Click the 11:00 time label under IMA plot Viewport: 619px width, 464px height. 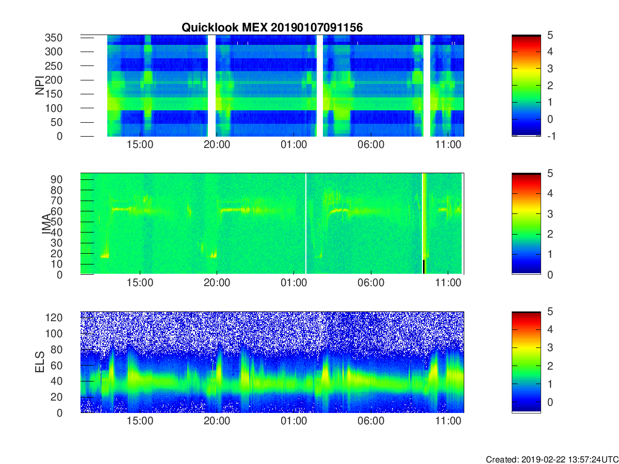(x=448, y=284)
